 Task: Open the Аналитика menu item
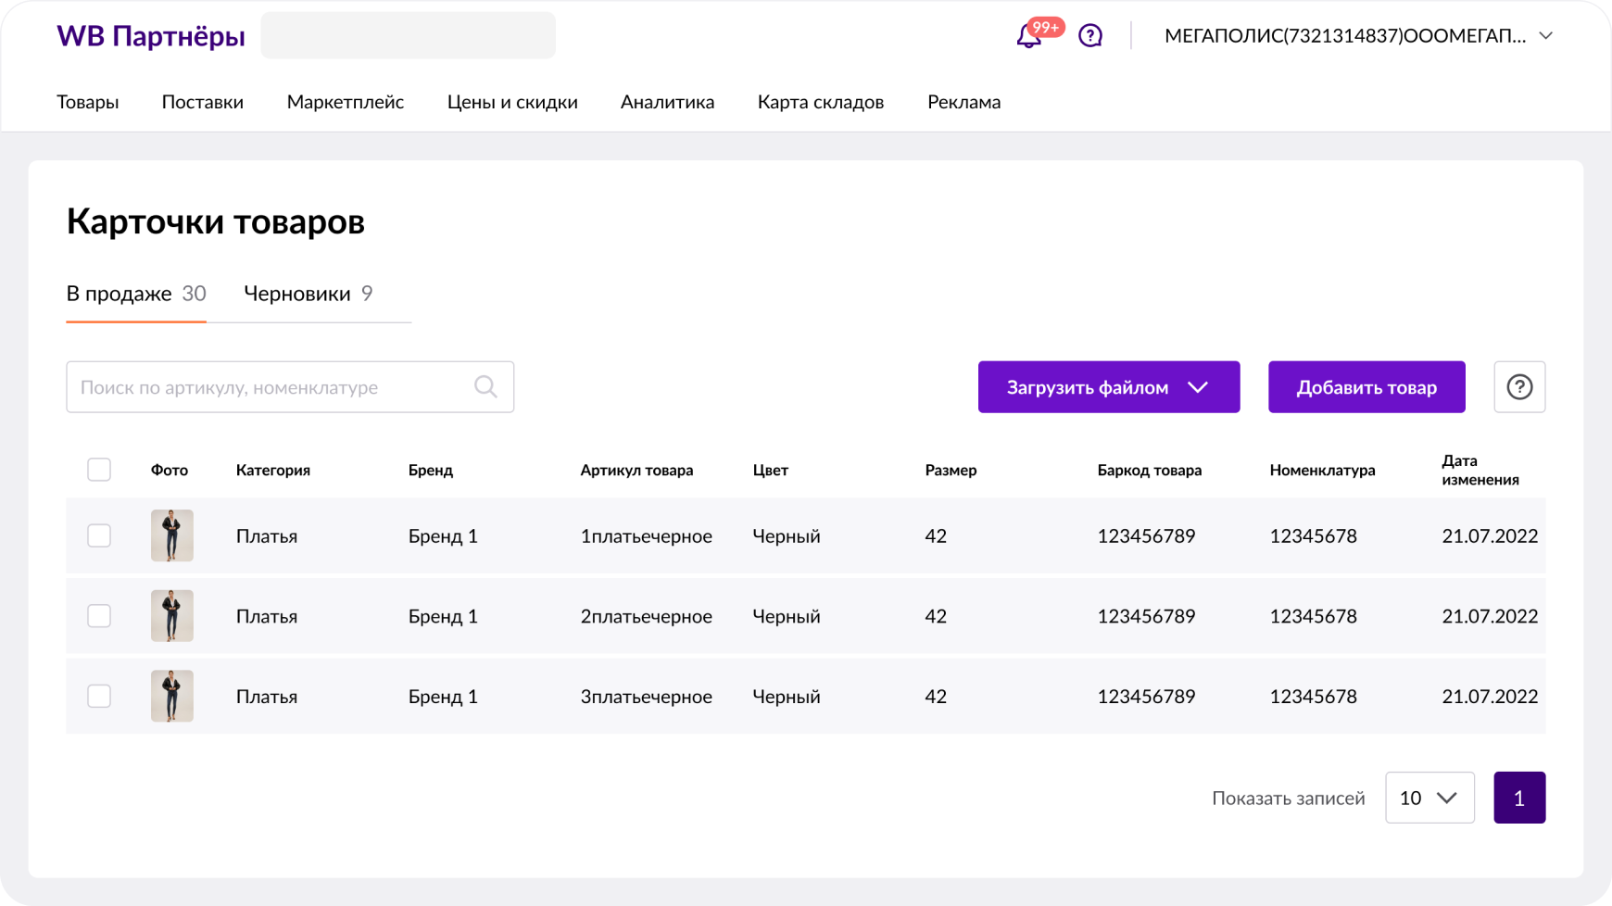tap(667, 102)
